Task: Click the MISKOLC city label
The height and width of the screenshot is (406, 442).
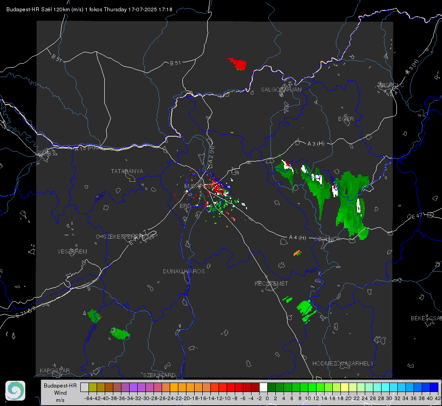Action: pyautogui.click(x=391, y=85)
